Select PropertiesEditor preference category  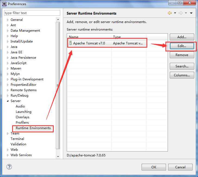pos(23,85)
